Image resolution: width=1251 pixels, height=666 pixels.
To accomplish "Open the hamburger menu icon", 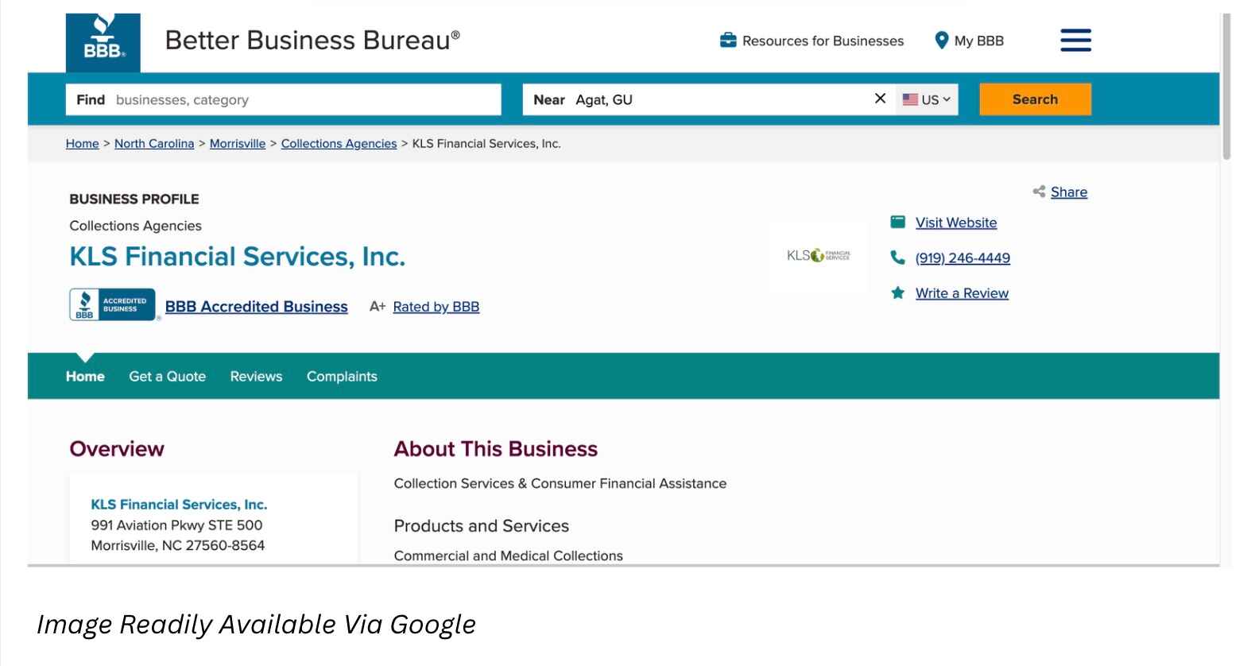I will [x=1075, y=41].
